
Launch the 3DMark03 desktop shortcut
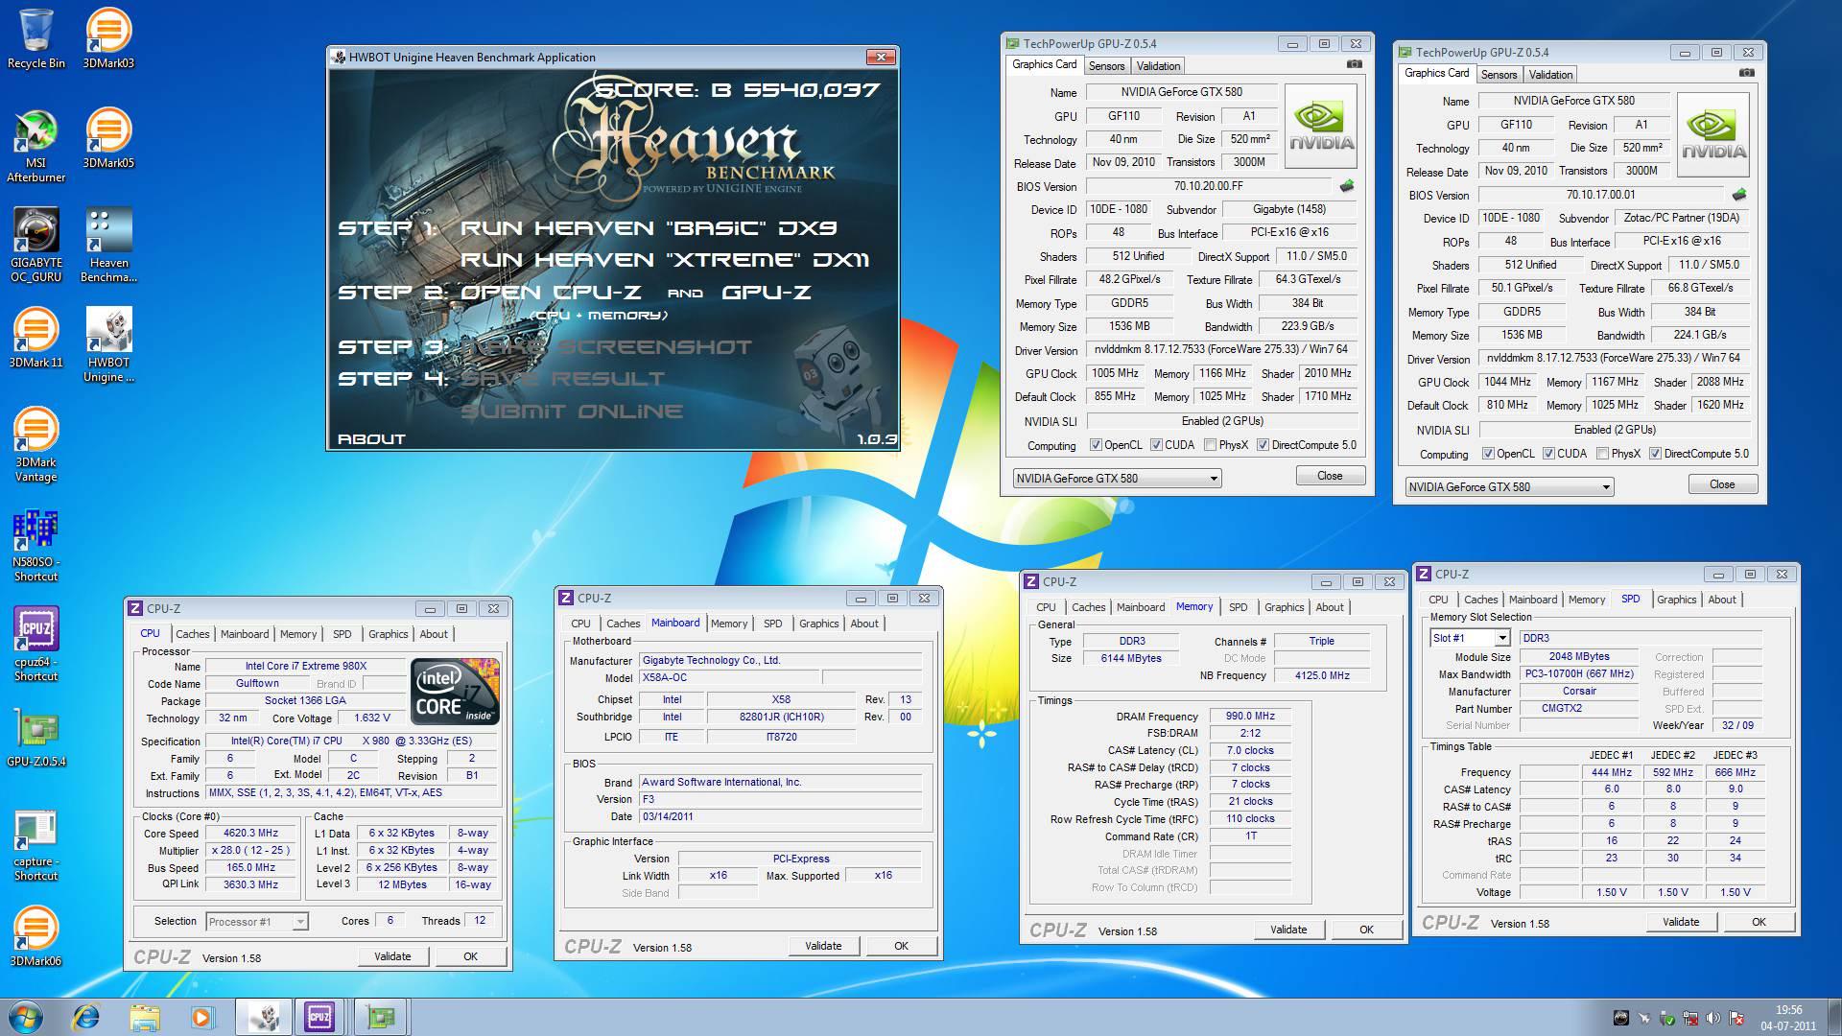pos(108,38)
